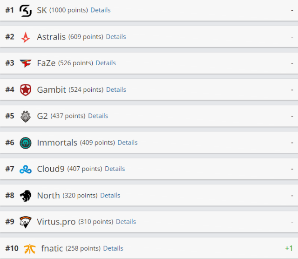Show Gambit ranking Details
Viewport: 298px width, 259px height.
[x=116, y=89]
